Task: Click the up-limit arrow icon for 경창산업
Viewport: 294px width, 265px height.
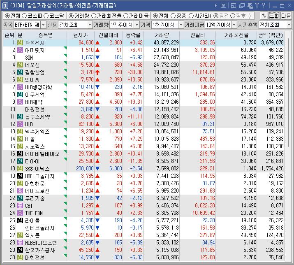Action: click(x=97, y=72)
